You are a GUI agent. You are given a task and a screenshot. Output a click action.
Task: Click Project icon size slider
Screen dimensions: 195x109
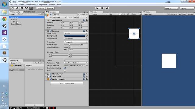[x=38, y=105]
